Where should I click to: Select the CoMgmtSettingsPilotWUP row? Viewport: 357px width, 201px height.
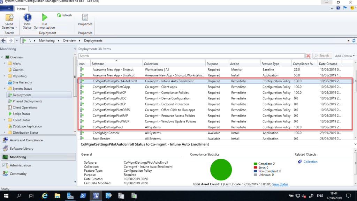click(x=215, y=121)
